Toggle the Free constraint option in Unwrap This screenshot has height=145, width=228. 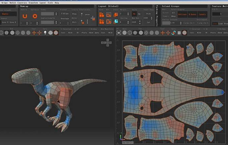pyautogui.click(x=74, y=14)
